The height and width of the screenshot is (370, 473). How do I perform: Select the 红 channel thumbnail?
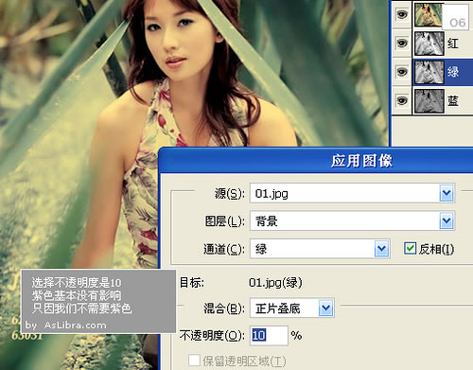coord(429,44)
